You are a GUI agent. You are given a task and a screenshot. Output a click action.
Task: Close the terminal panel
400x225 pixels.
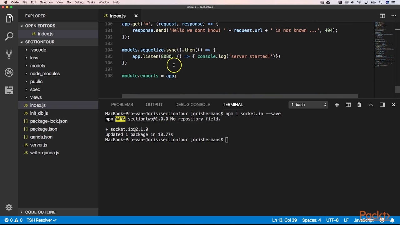[x=394, y=105]
